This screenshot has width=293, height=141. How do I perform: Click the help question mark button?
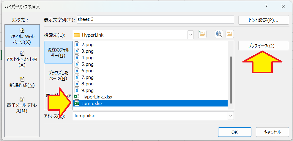[x=266, y=6]
